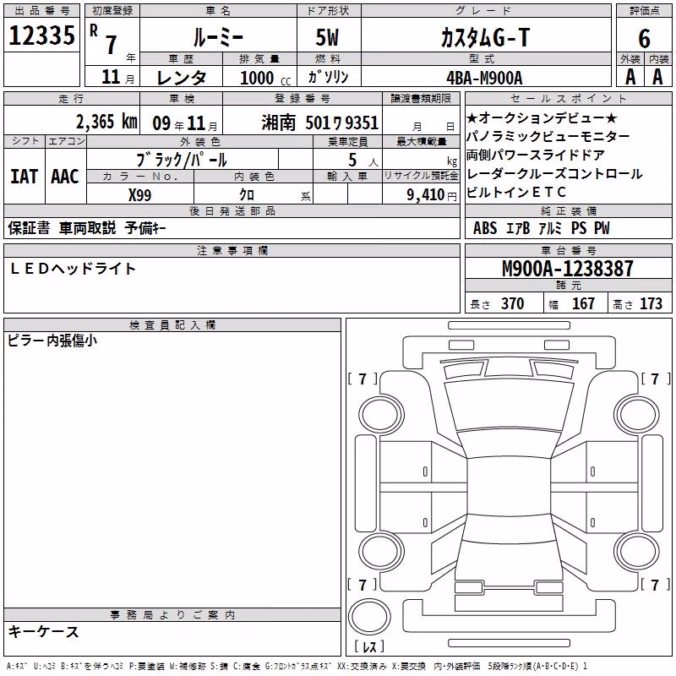Click the accessories line 保証書 車両取説 予備キー
This screenshot has height=676, width=676.
(87, 227)
